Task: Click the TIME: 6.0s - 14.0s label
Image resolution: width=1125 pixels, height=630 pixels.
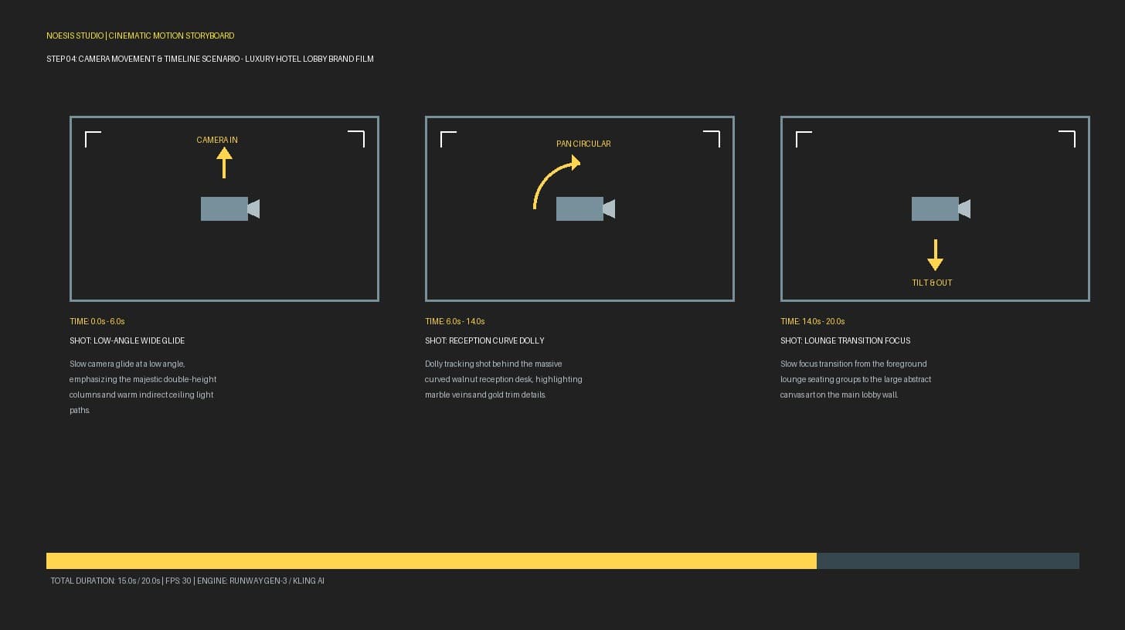Action: click(454, 321)
